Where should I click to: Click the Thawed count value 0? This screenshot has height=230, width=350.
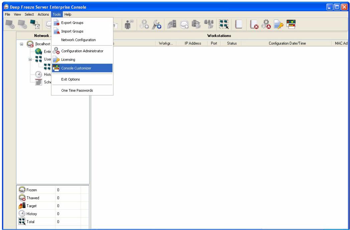tap(58, 198)
